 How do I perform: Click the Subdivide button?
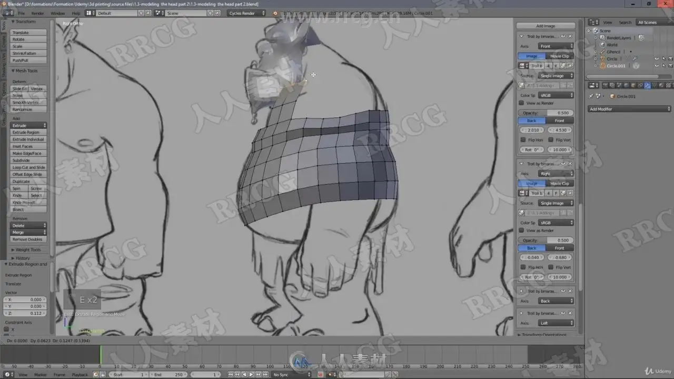[29, 161]
